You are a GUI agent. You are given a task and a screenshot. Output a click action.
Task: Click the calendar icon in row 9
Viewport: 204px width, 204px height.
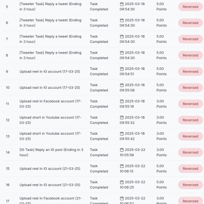coord(122,69)
